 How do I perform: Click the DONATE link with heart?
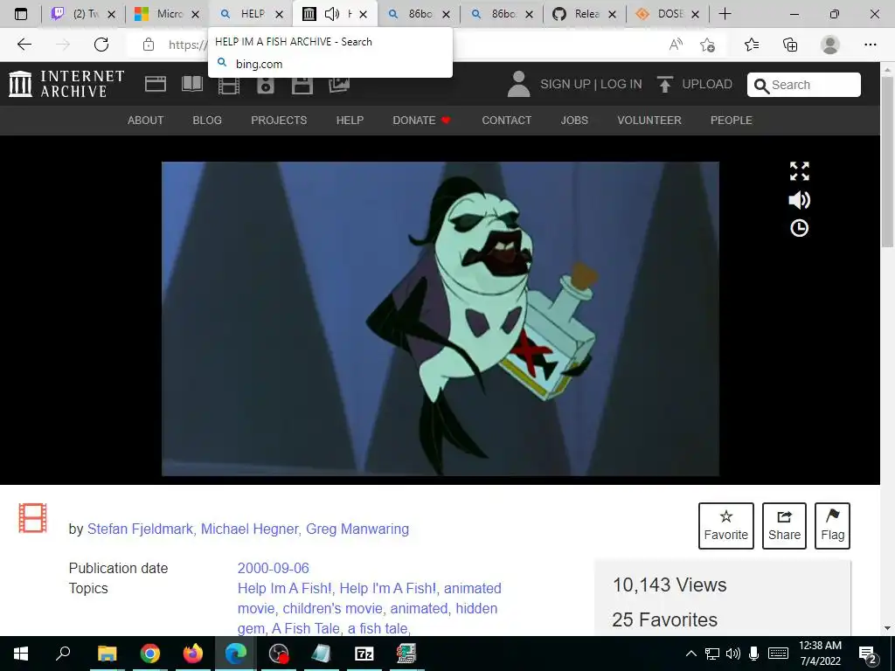[422, 121]
